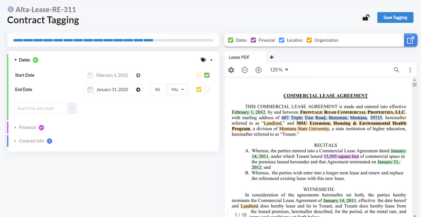The image size is (421, 217).
Task: Open the Mo. duration unit dropdown
Action: (177, 89)
